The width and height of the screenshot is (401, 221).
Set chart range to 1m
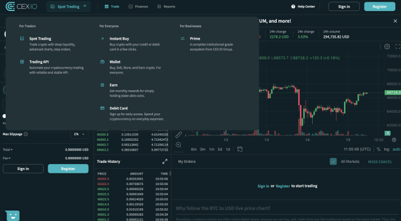[212, 149]
